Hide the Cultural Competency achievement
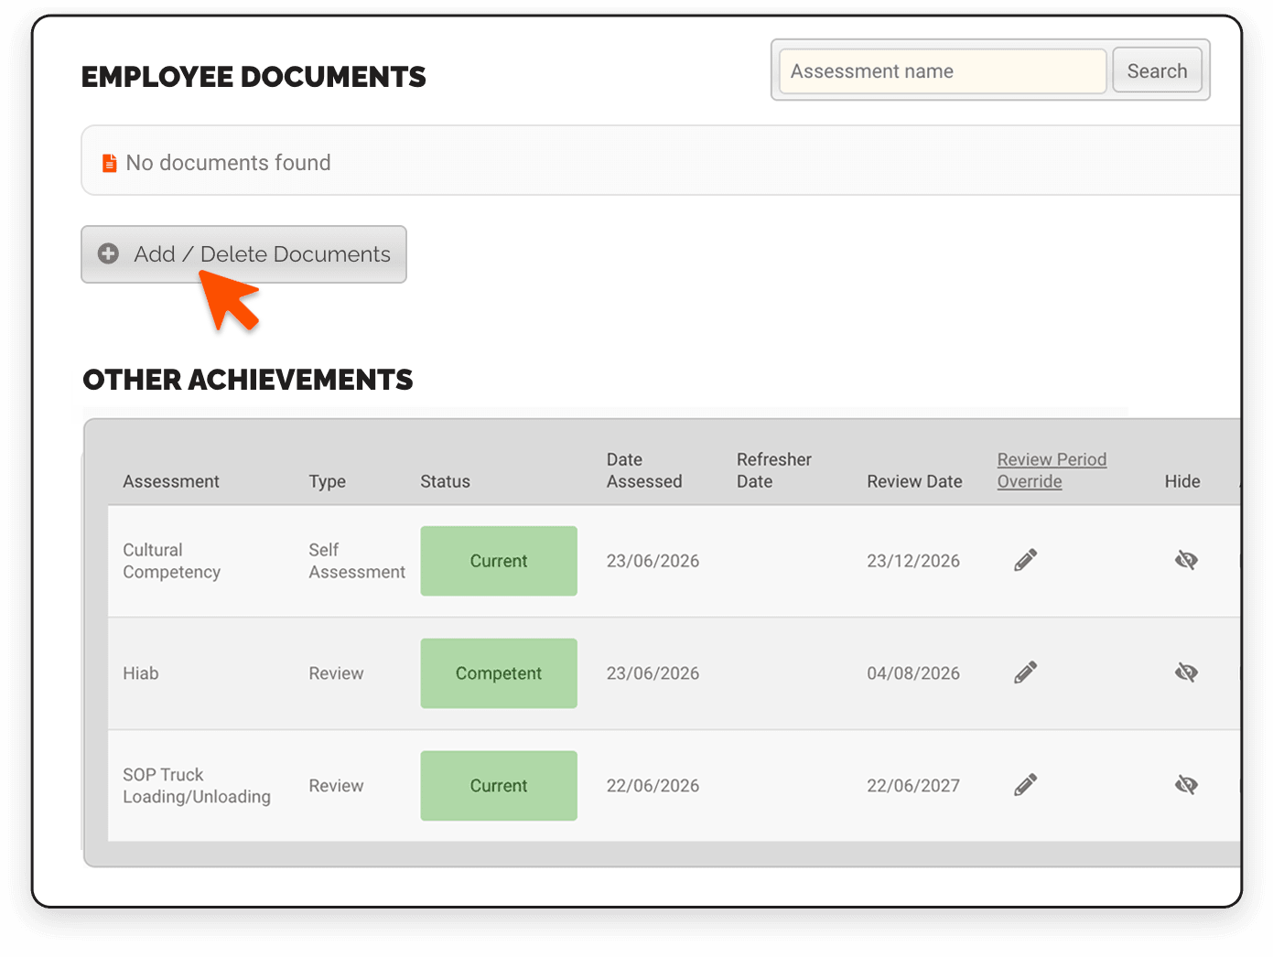 [1186, 560]
